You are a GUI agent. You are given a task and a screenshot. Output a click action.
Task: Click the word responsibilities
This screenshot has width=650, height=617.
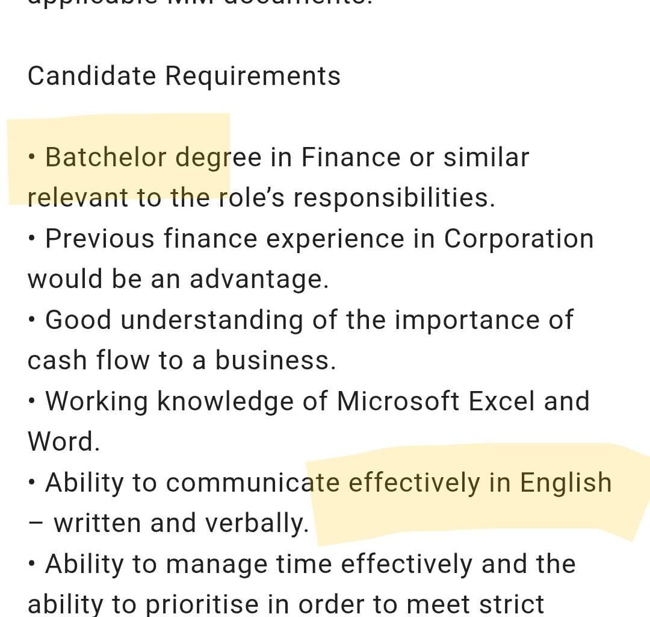[394, 198]
